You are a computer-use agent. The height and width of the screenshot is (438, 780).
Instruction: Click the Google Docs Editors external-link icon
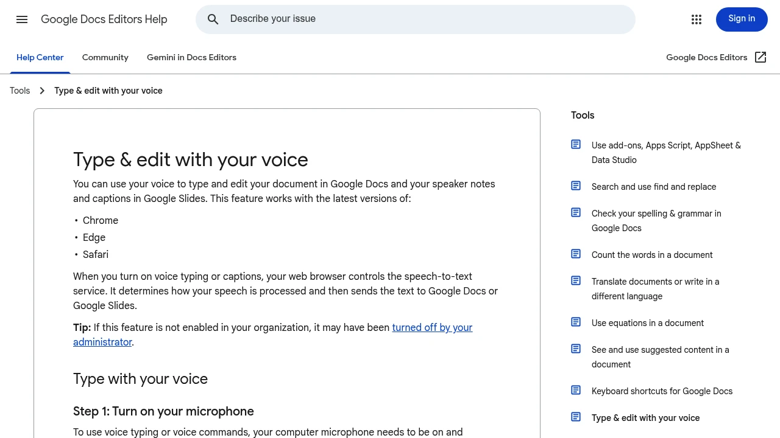tap(760, 57)
